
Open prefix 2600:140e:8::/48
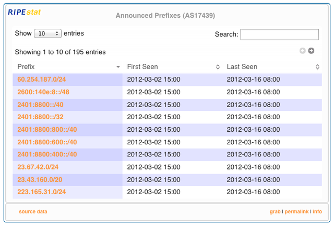click(43, 92)
